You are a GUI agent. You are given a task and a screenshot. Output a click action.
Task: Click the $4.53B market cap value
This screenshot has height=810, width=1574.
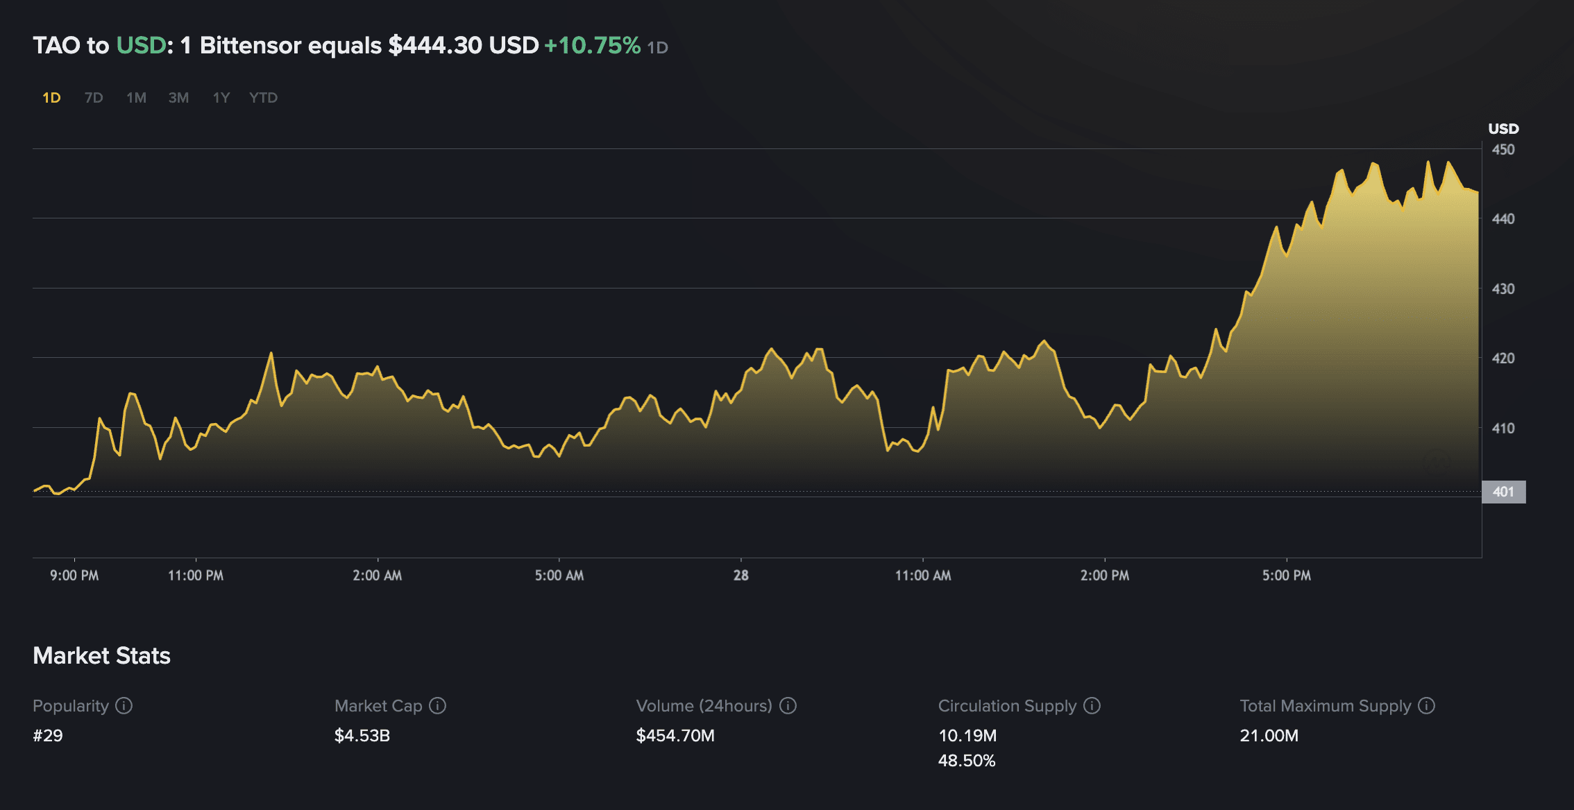[x=362, y=736]
